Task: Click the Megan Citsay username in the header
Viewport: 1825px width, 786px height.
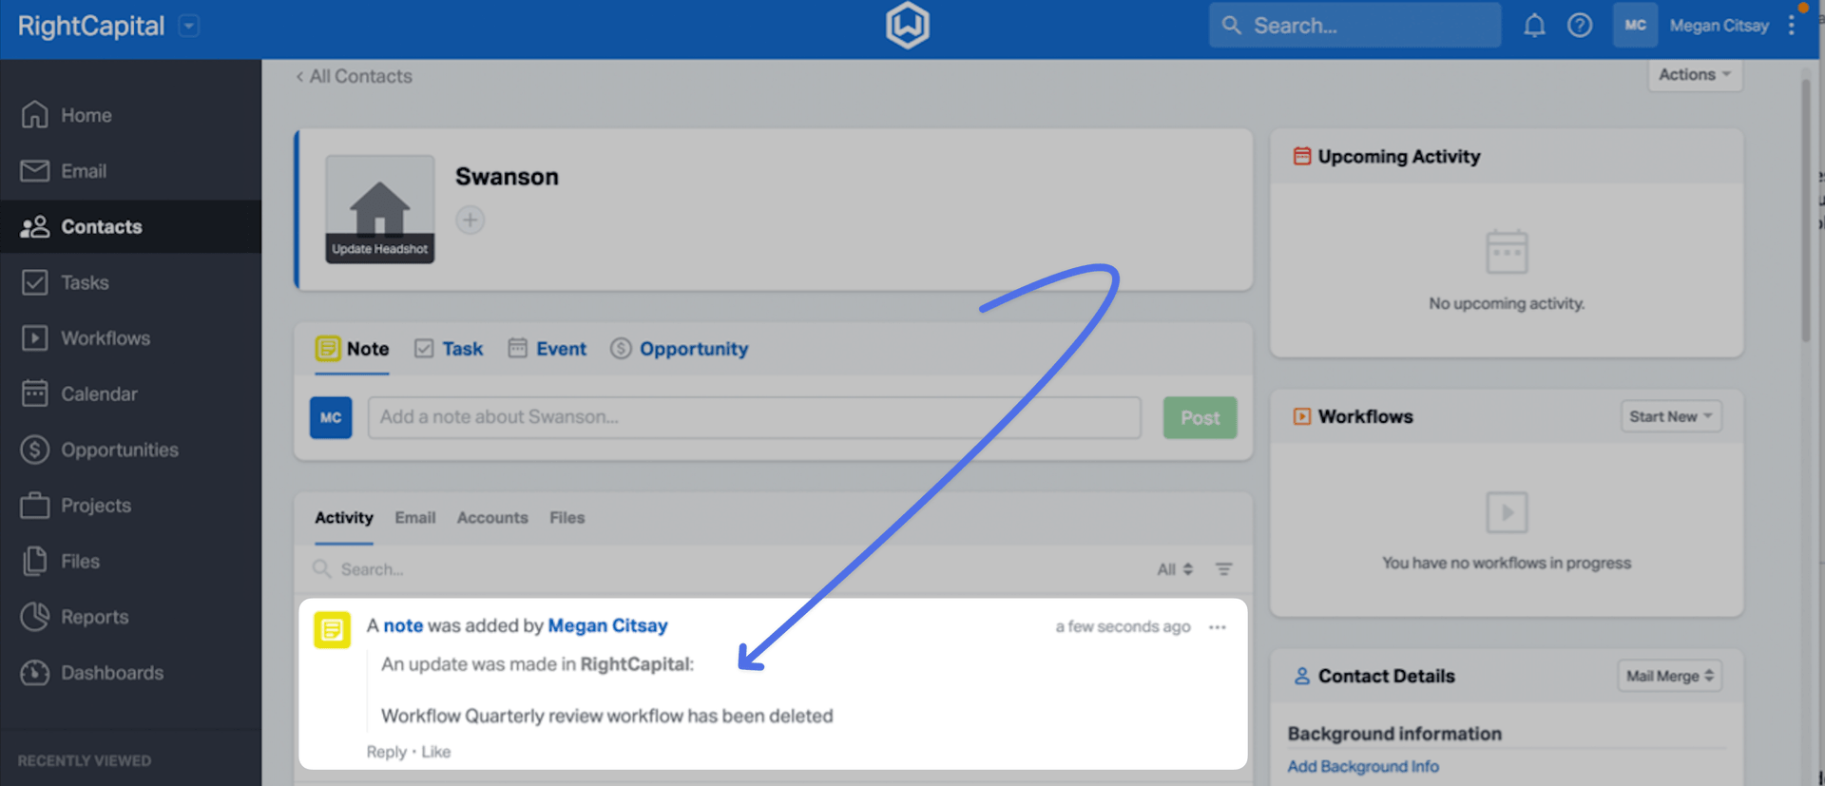Action: (1719, 26)
